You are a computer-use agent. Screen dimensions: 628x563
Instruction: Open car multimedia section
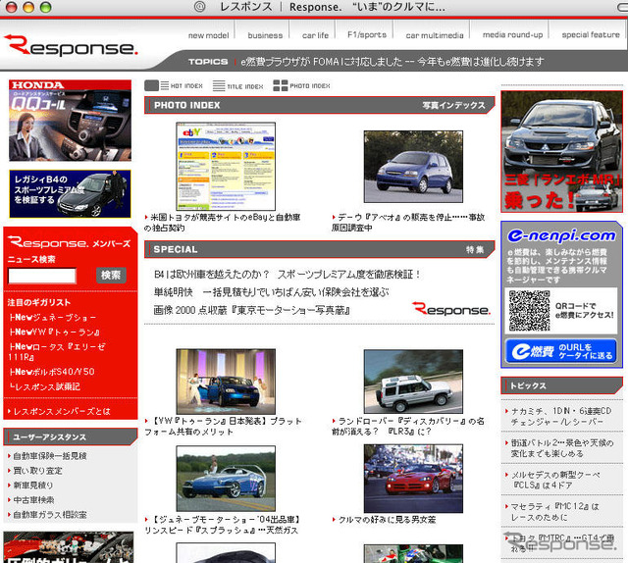435,35
